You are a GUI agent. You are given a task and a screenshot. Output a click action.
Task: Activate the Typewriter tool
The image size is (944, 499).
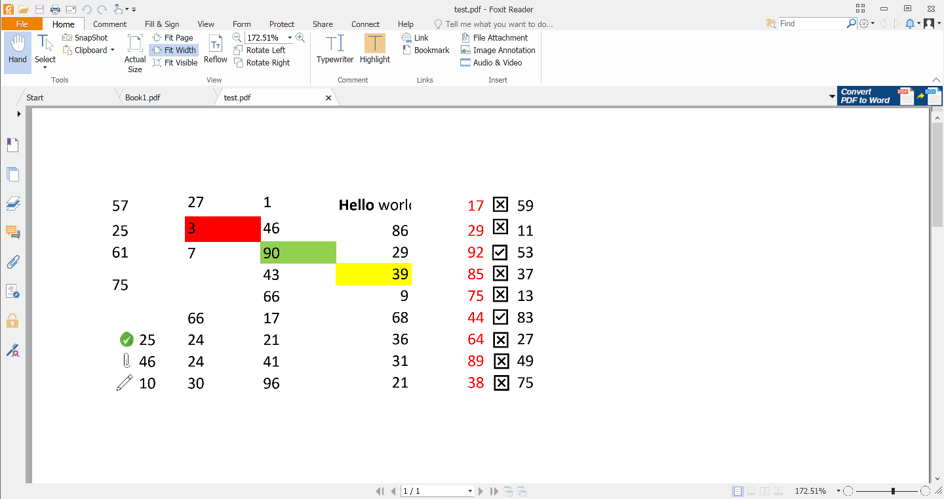click(x=335, y=49)
